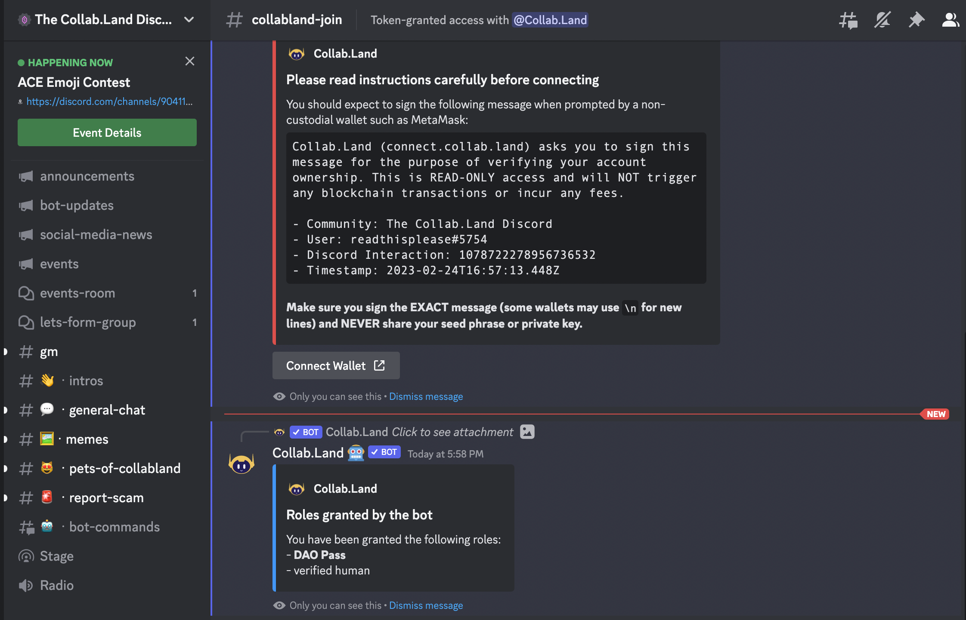
Task: Open the gm text channel
Action: (x=107, y=352)
